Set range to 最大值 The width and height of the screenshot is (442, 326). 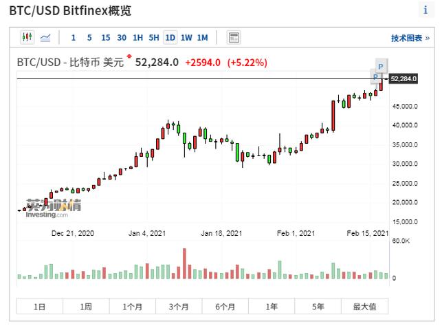click(364, 306)
